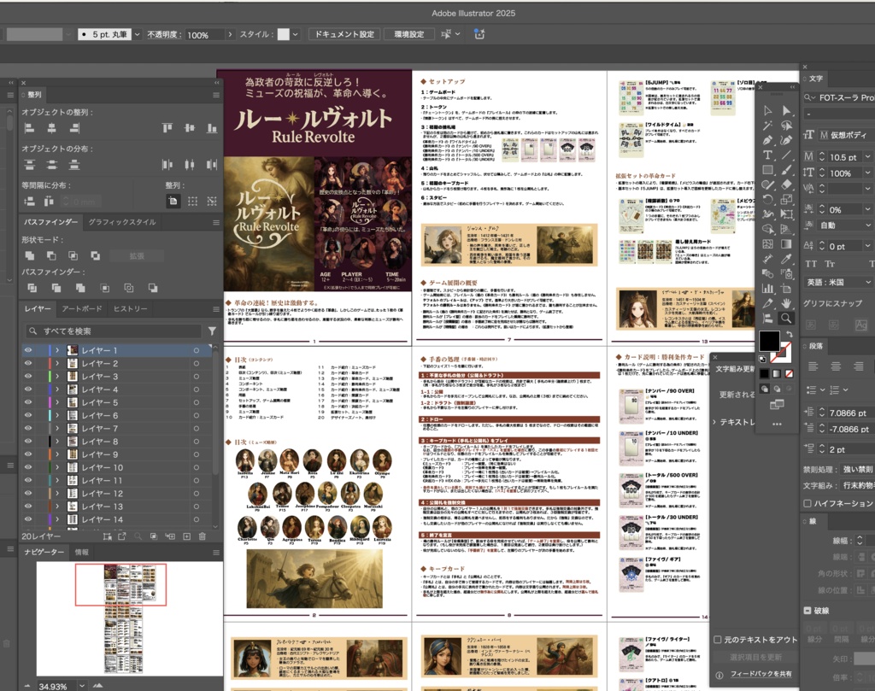Select the Direct Selection tool
Viewport: 875px width, 691px height.
[x=786, y=110]
